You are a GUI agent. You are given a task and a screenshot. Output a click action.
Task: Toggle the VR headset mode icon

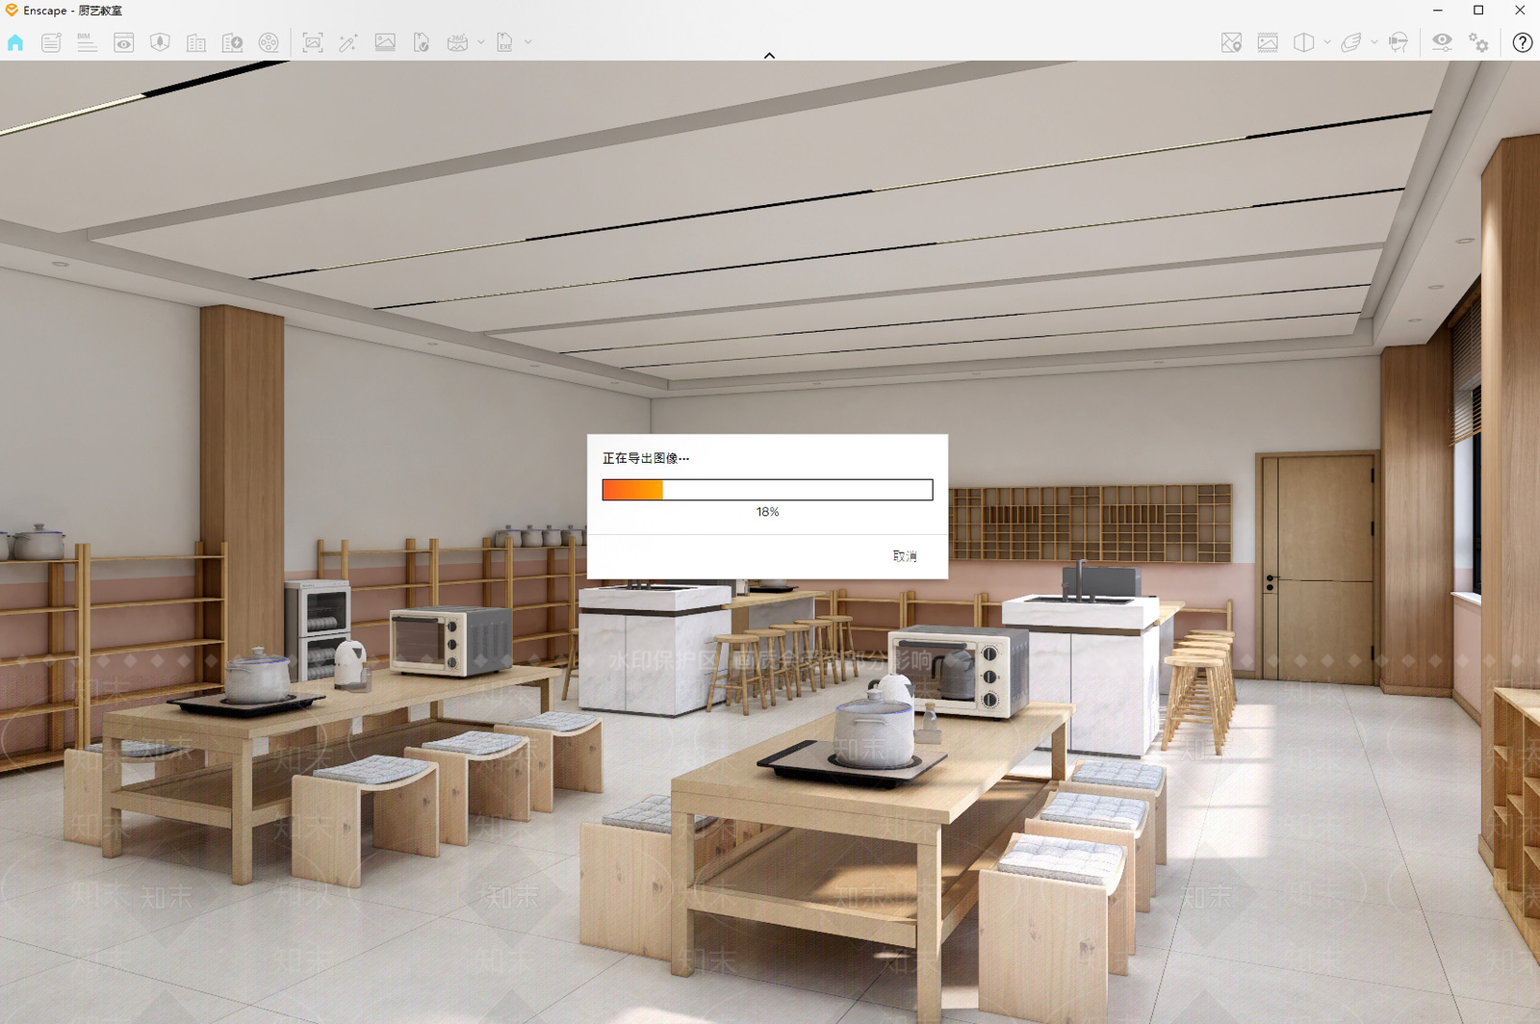coord(1399,42)
